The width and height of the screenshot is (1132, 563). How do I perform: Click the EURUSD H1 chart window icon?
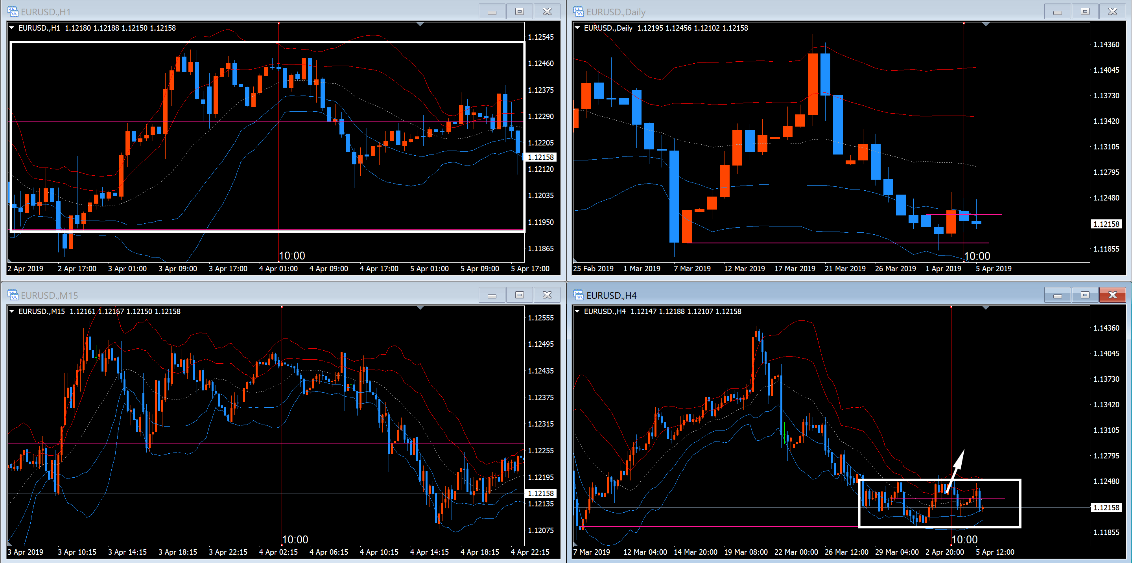[x=13, y=11]
